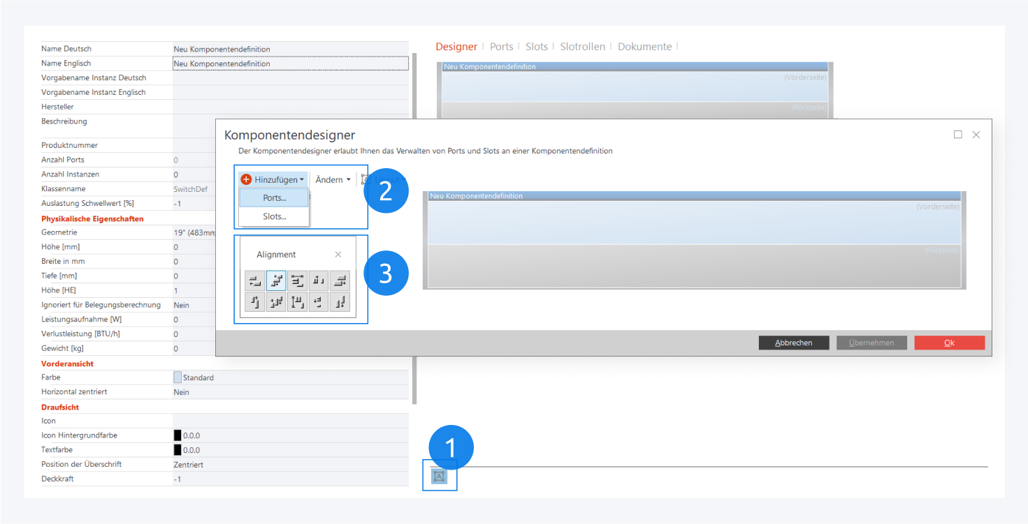The image size is (1028, 524).
Task: Confirm with the red Ok button
Action: [x=949, y=343]
